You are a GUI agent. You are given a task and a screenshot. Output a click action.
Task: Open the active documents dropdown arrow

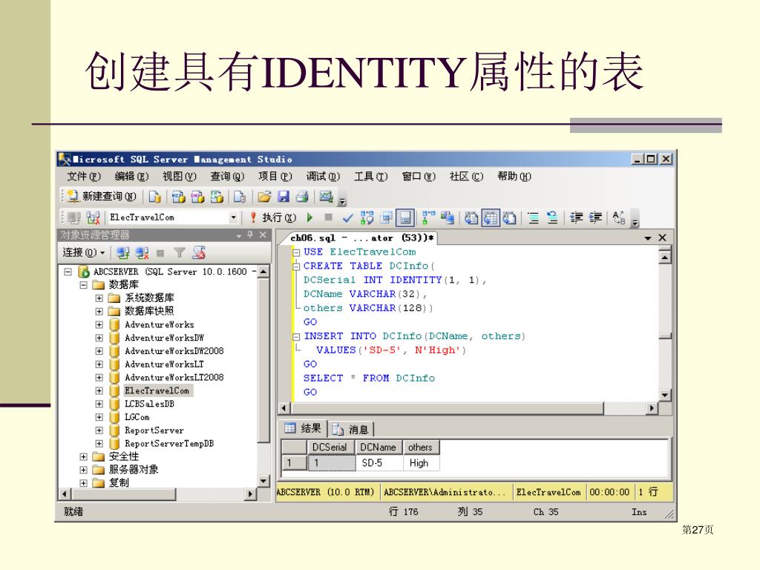point(648,238)
